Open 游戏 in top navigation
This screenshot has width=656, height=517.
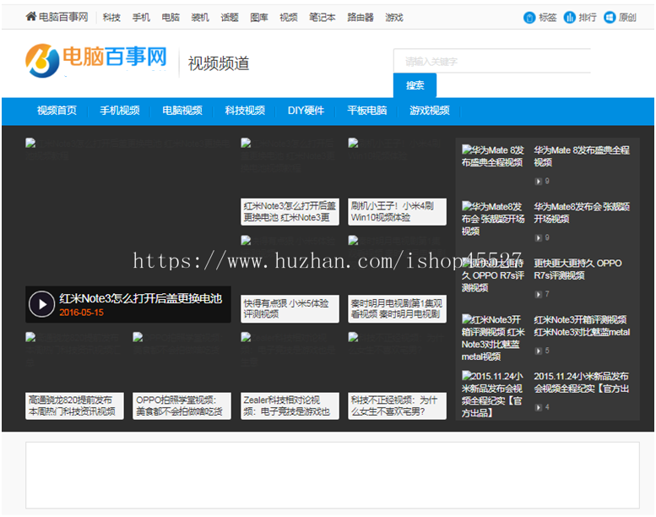pos(394,18)
